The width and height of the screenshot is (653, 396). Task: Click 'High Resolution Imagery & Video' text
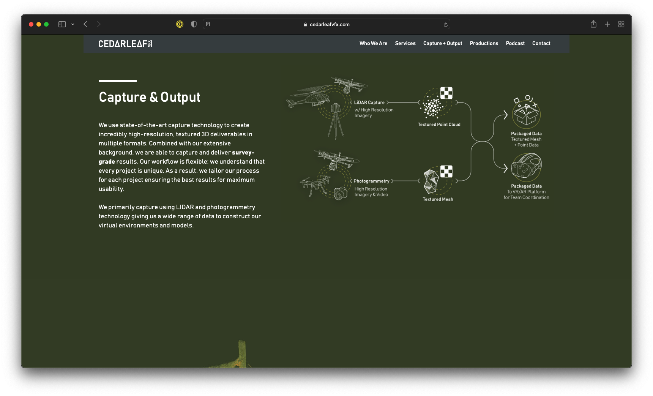point(371,192)
